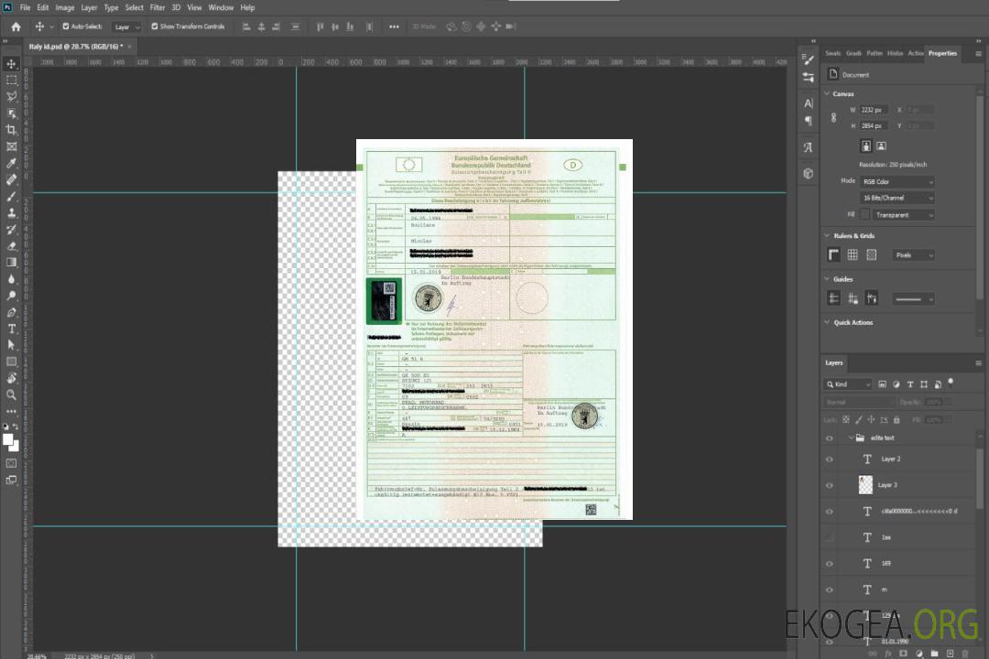
Task: Open the 16 Bits/Channel dropdown
Action: [x=897, y=198]
